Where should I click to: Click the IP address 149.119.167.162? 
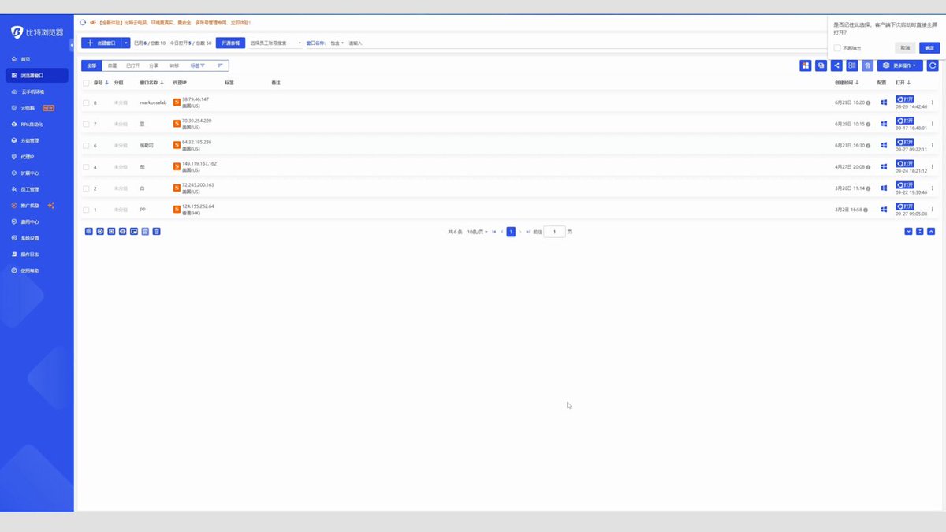coord(199,163)
